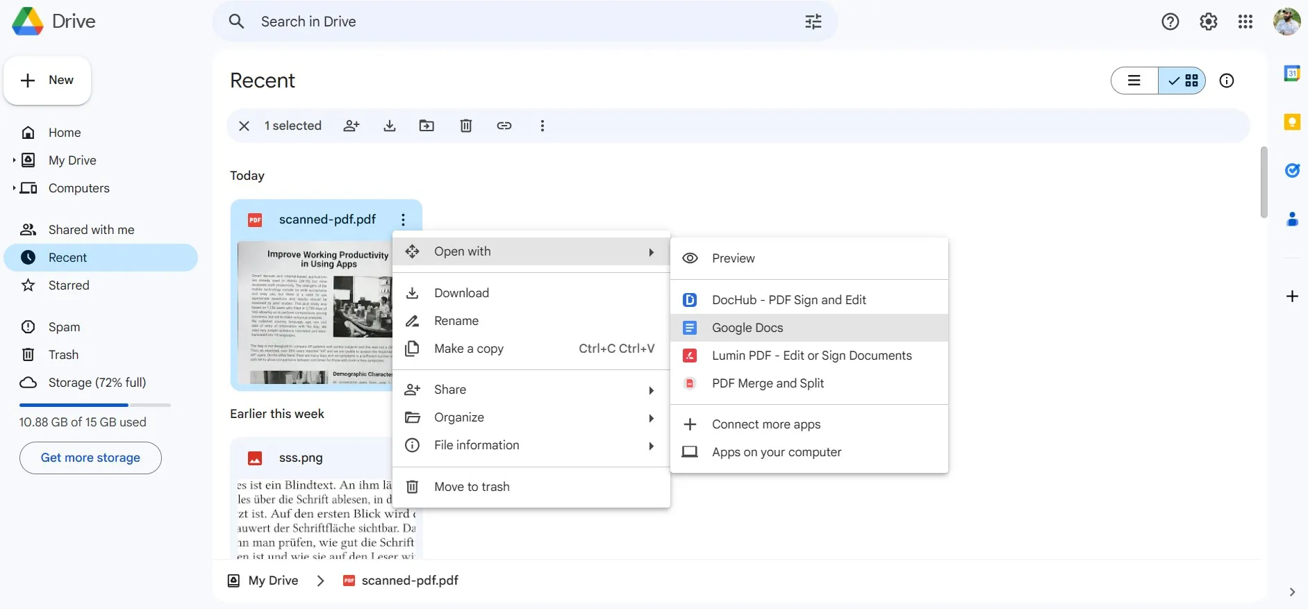Open the account profile picture
1308x609 pixels.
coord(1286,22)
